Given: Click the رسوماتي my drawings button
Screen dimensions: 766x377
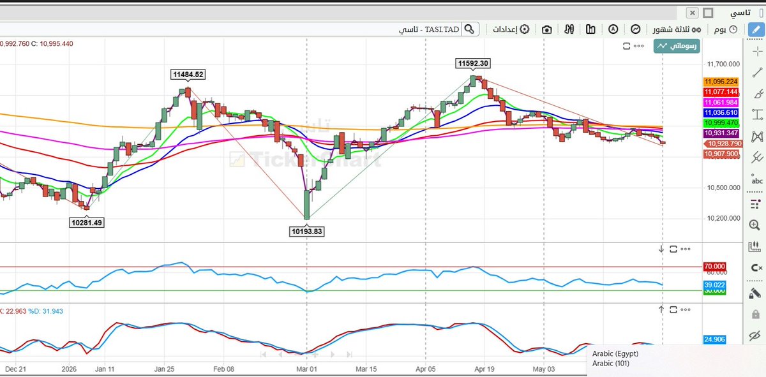Looking at the screenshot, I should click(x=677, y=46).
